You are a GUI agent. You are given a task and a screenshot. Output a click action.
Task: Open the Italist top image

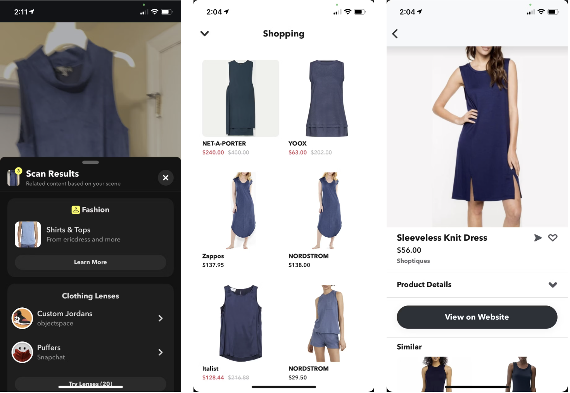pyautogui.click(x=241, y=323)
